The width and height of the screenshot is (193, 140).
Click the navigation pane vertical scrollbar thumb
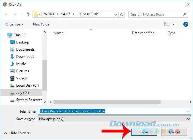point(45,75)
